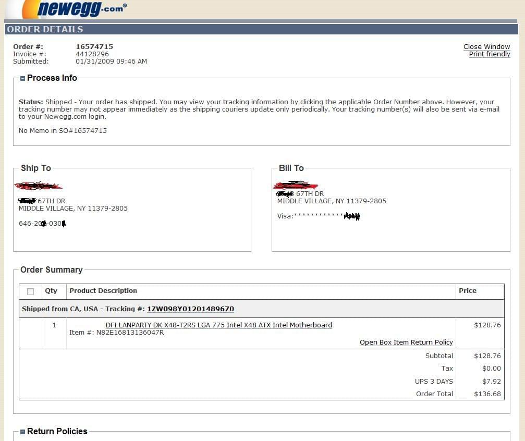Click the Bill To city line MIDDLE VILLAGE, NY
525x441 pixels.
(332, 201)
